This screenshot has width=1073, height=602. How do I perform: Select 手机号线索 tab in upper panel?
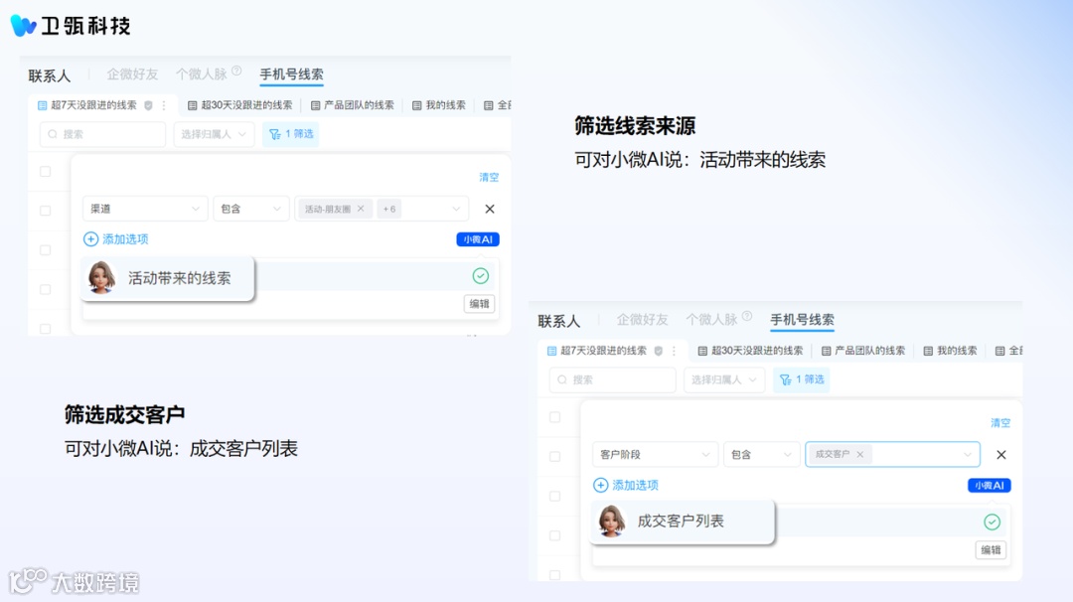point(291,74)
